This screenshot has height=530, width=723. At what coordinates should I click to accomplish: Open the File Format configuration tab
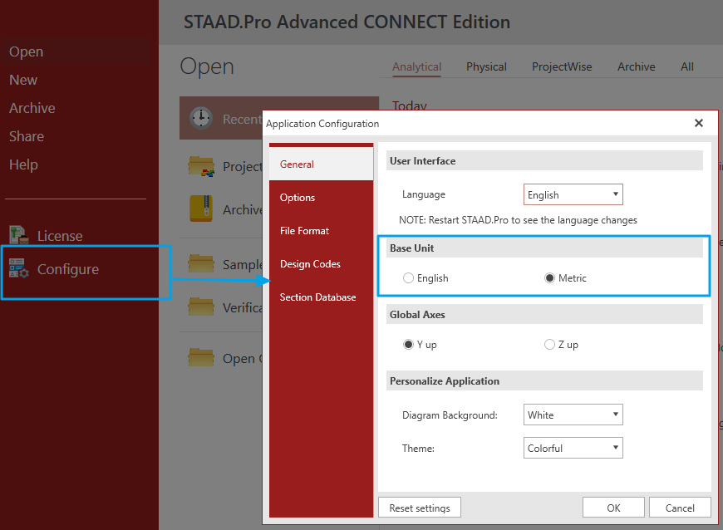321,230
